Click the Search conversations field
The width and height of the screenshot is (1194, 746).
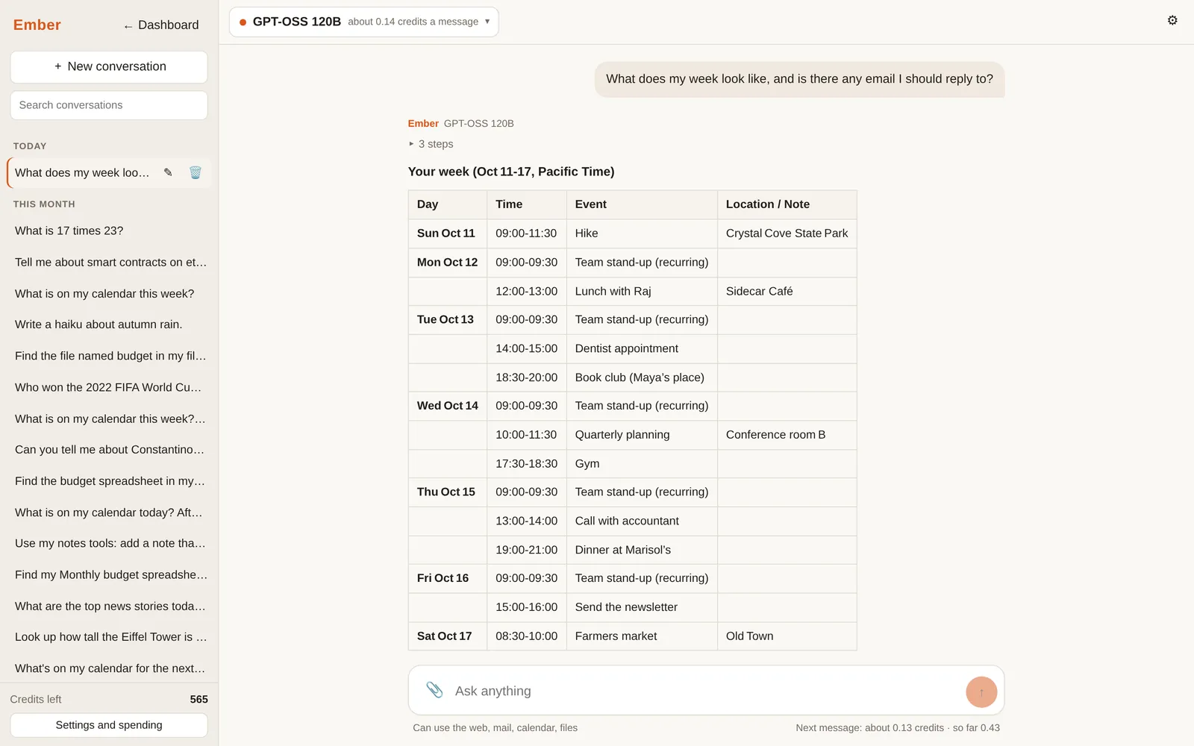[x=109, y=105]
